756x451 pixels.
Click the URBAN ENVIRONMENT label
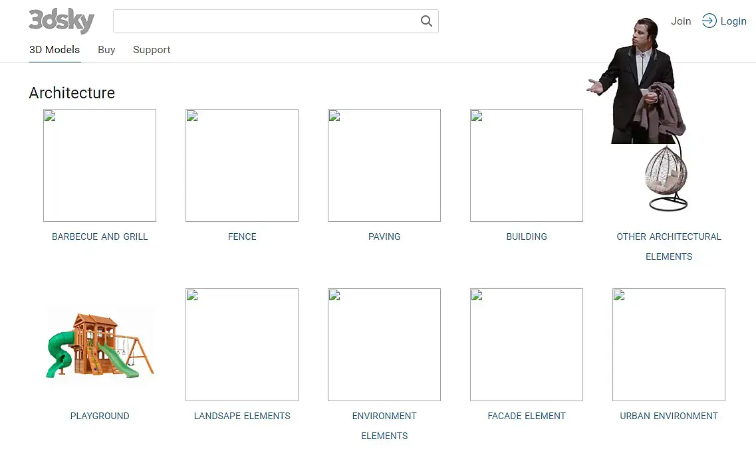[x=669, y=416]
